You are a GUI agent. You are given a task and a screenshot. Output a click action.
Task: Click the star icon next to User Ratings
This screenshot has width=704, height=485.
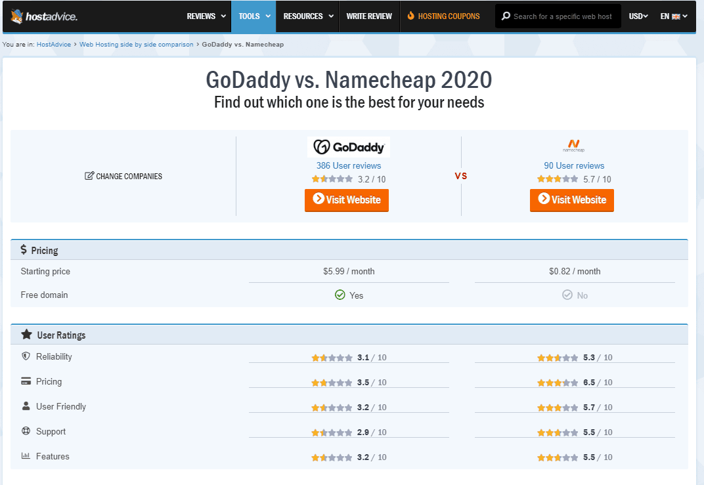pyautogui.click(x=26, y=334)
